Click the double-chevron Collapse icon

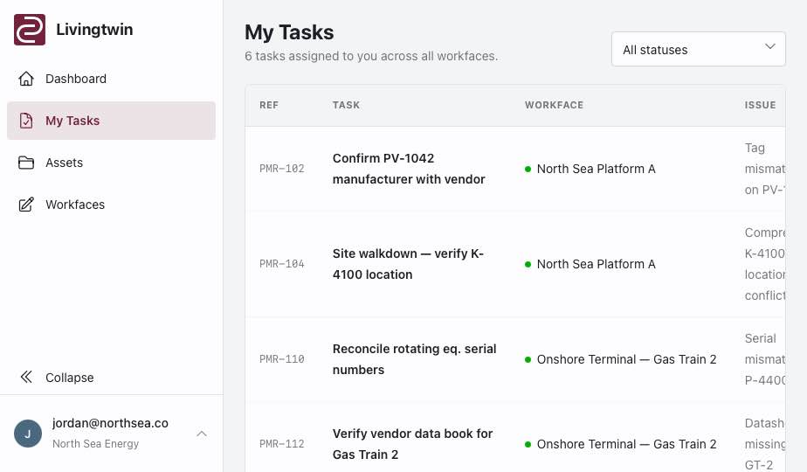click(x=26, y=378)
